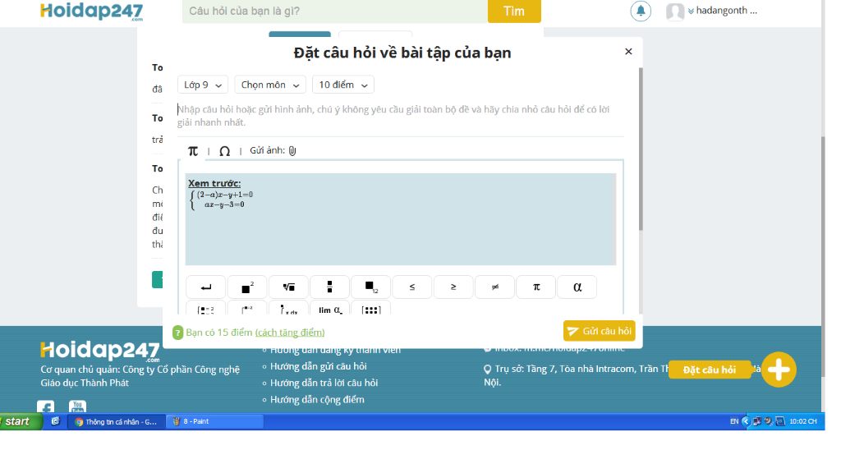
Task: Insert greater-than-or-equal symbol
Action: [x=453, y=287]
